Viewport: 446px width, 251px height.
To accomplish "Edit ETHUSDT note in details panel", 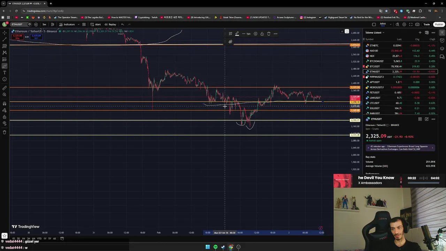I will point(426,119).
